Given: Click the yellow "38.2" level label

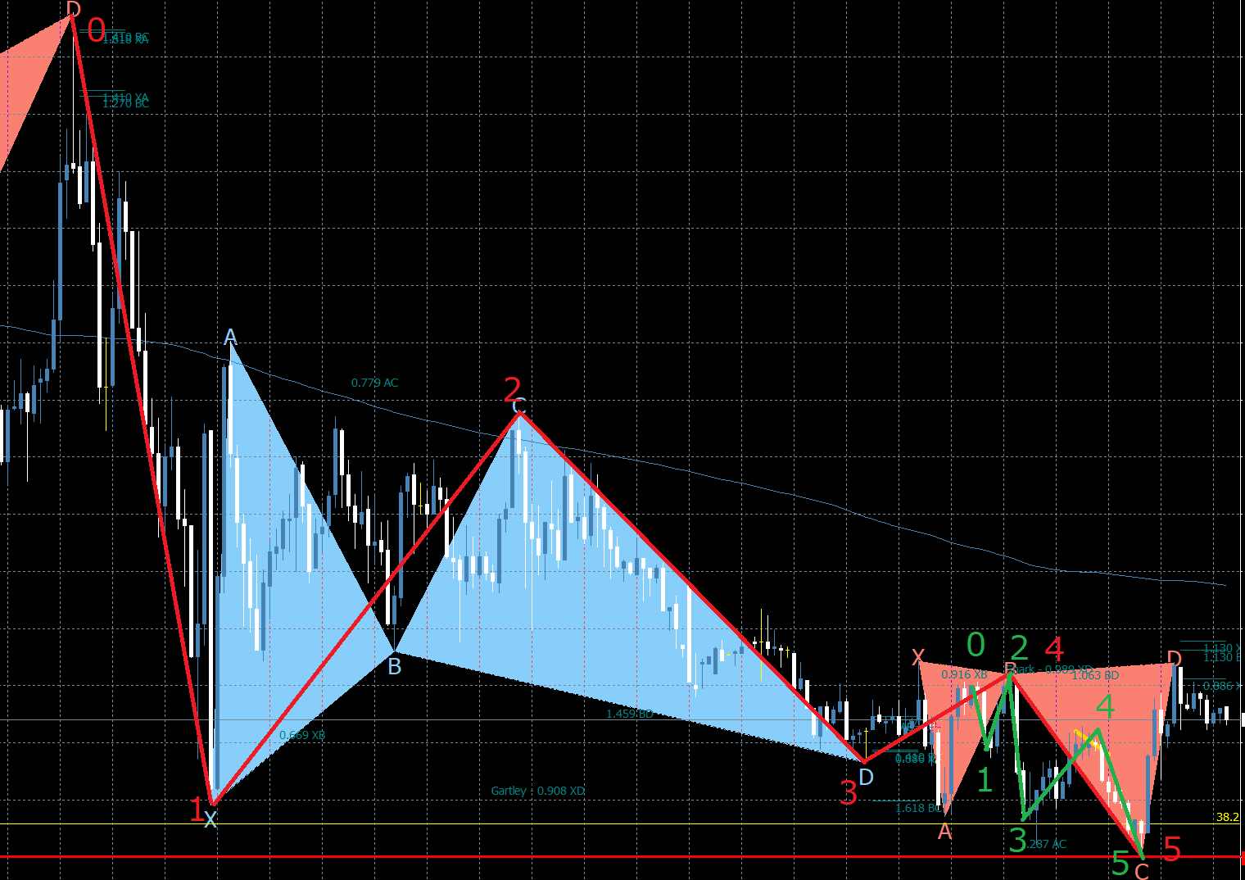Looking at the screenshot, I should click(1228, 817).
